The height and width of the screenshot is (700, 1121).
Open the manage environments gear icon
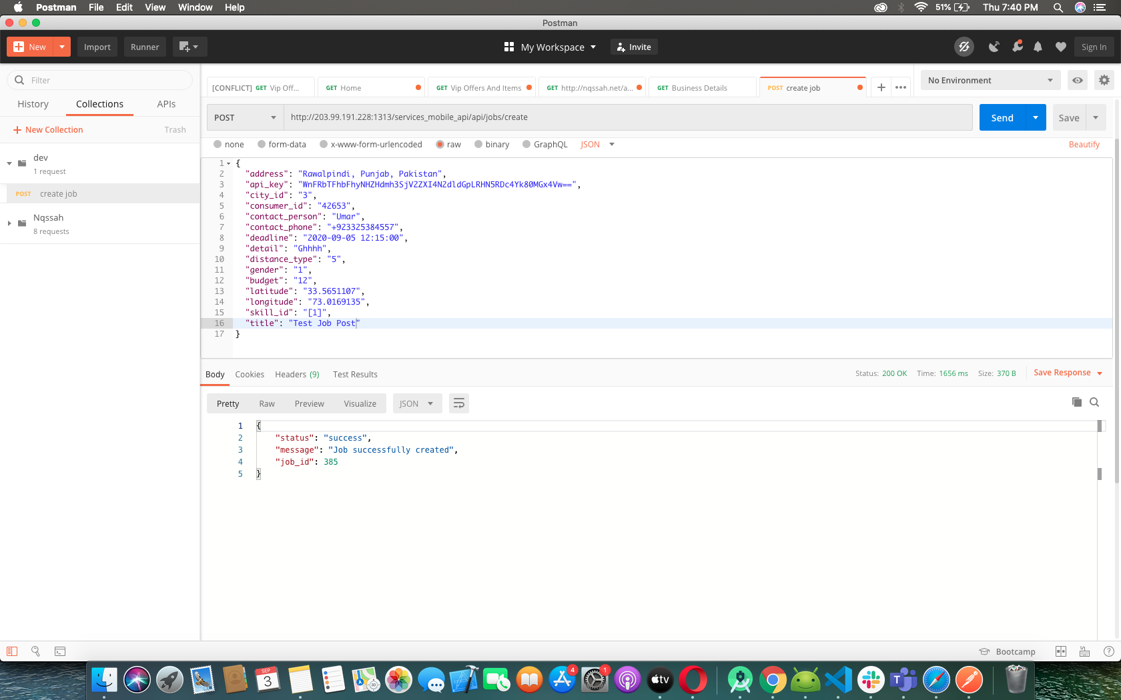1104,80
